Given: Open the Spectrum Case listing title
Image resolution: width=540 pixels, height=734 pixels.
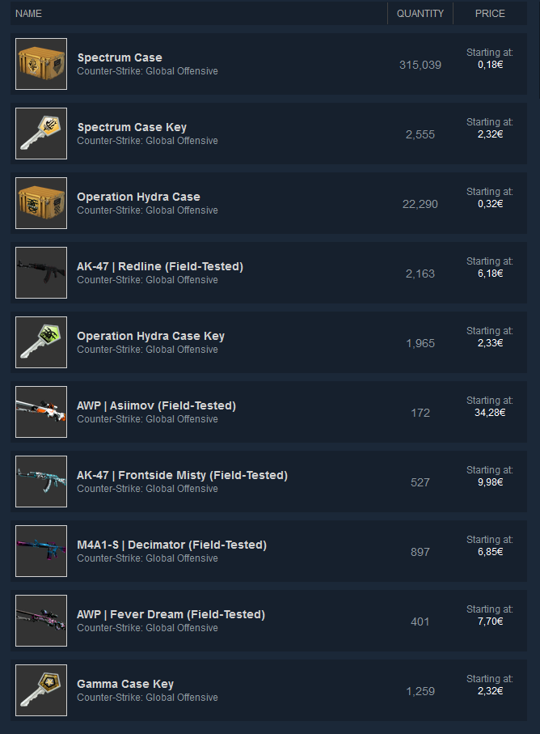Looking at the screenshot, I should (120, 57).
